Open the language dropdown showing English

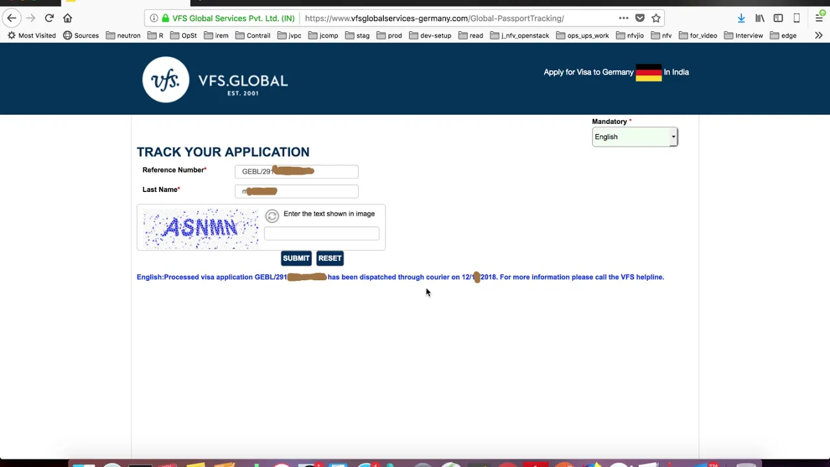[x=635, y=137]
